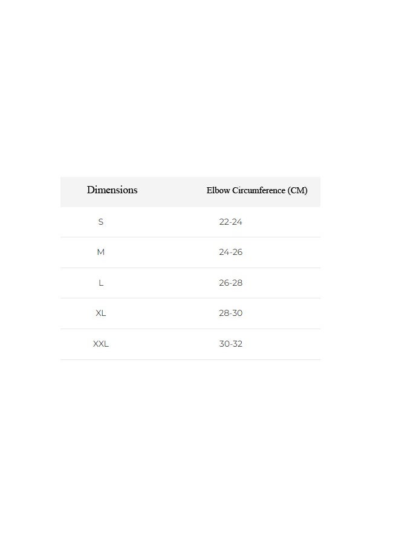Click the 24-26 measurement value
399x546 pixels.
click(x=230, y=252)
